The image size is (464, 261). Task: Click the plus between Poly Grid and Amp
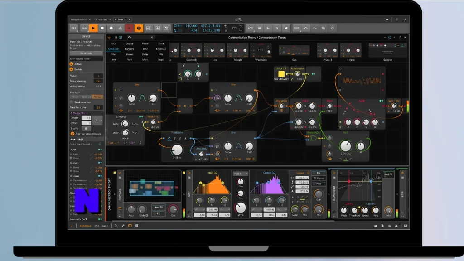tap(184, 194)
